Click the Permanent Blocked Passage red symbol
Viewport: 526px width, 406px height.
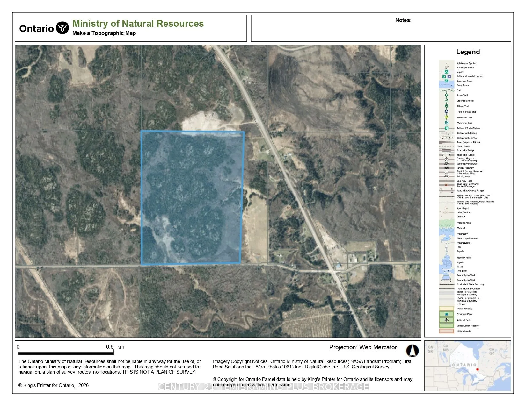[x=447, y=185]
